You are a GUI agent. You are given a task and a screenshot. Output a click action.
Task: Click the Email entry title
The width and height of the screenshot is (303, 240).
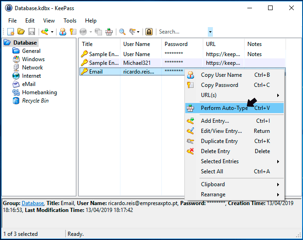click(96, 72)
